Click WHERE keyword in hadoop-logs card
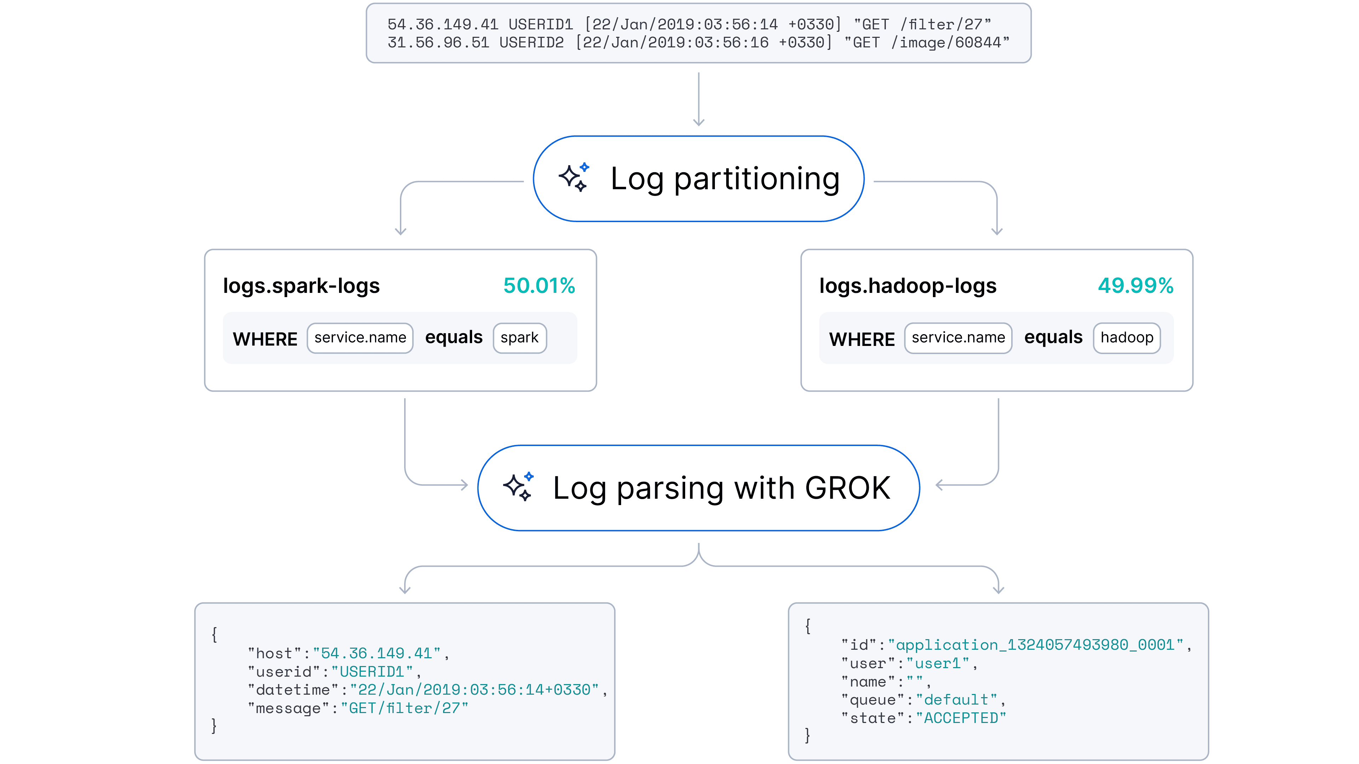The image size is (1359, 764). point(861,339)
